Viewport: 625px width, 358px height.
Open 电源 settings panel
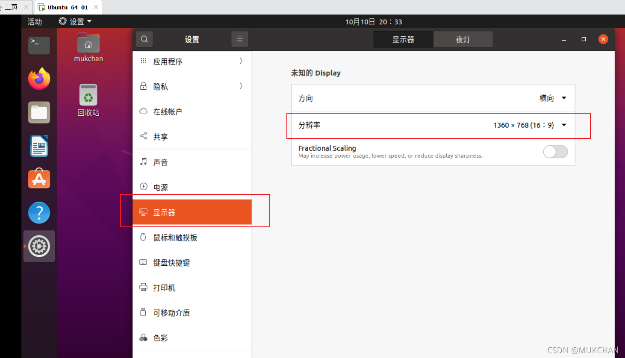(192, 187)
